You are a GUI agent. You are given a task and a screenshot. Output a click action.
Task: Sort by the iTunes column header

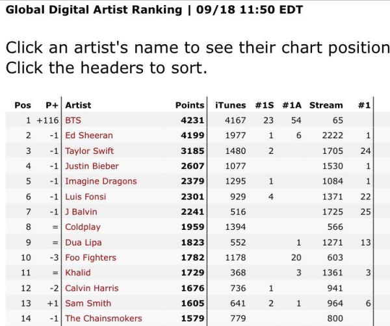pyautogui.click(x=230, y=105)
